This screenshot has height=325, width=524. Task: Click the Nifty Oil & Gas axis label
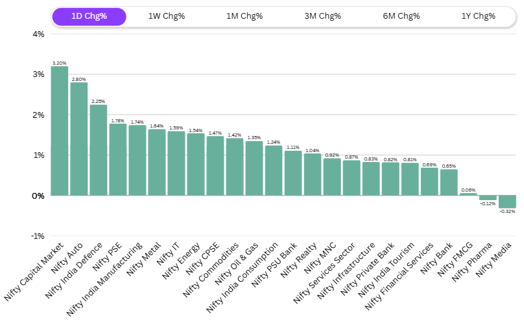237,263
